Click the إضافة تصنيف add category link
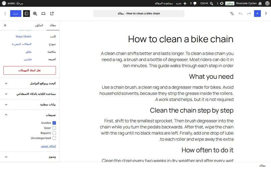Viewport: 271px width, 169px height. [x=48, y=146]
